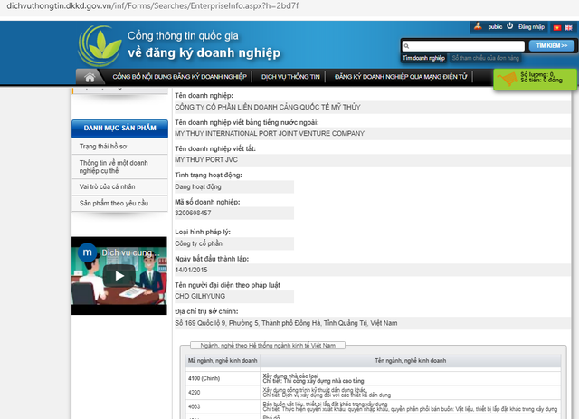Click the 'Đăng nhập' login link
Screen dimensions: 579x419
click(531, 27)
